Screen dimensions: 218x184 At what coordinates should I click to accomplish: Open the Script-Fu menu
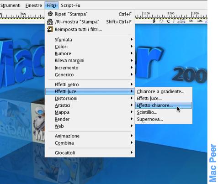click(70, 5)
